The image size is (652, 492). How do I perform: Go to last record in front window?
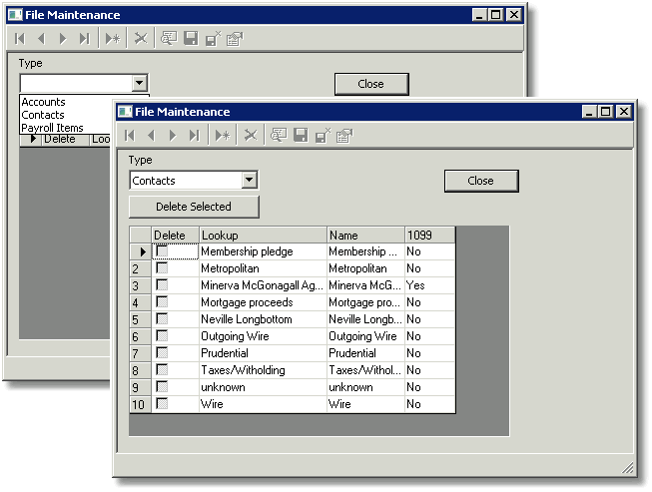(x=194, y=136)
